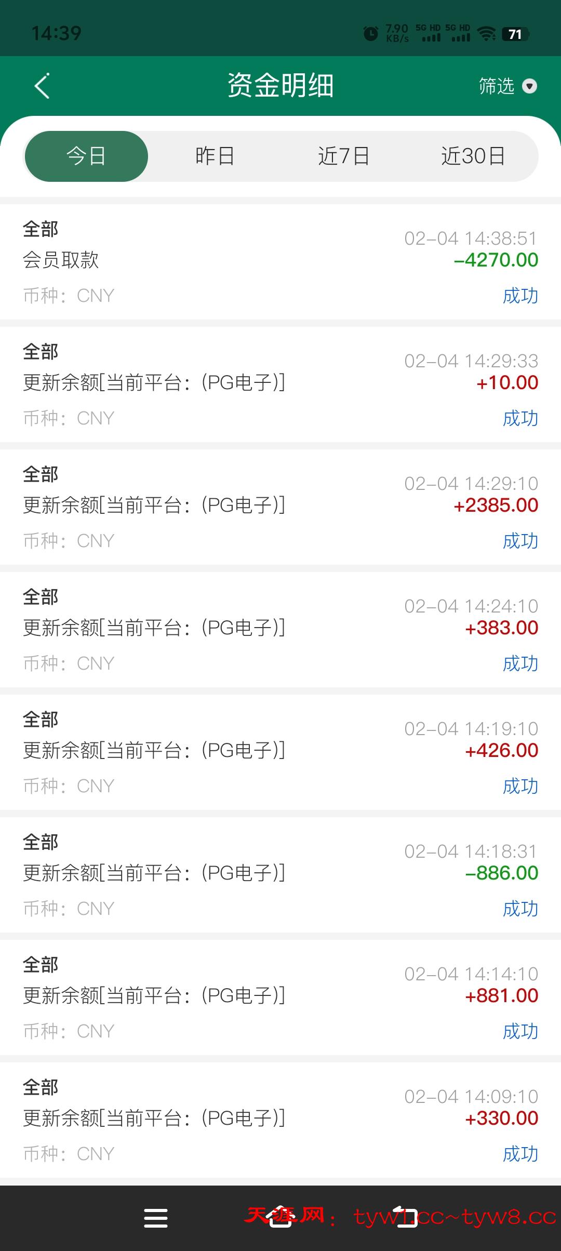Open the 会员取款 -4270.00 record
The height and width of the screenshot is (1251, 561).
click(280, 261)
